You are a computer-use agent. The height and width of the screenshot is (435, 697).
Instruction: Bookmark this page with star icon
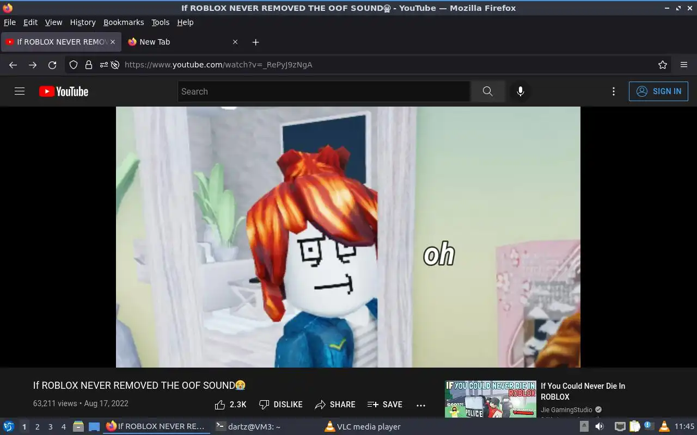[x=663, y=65]
